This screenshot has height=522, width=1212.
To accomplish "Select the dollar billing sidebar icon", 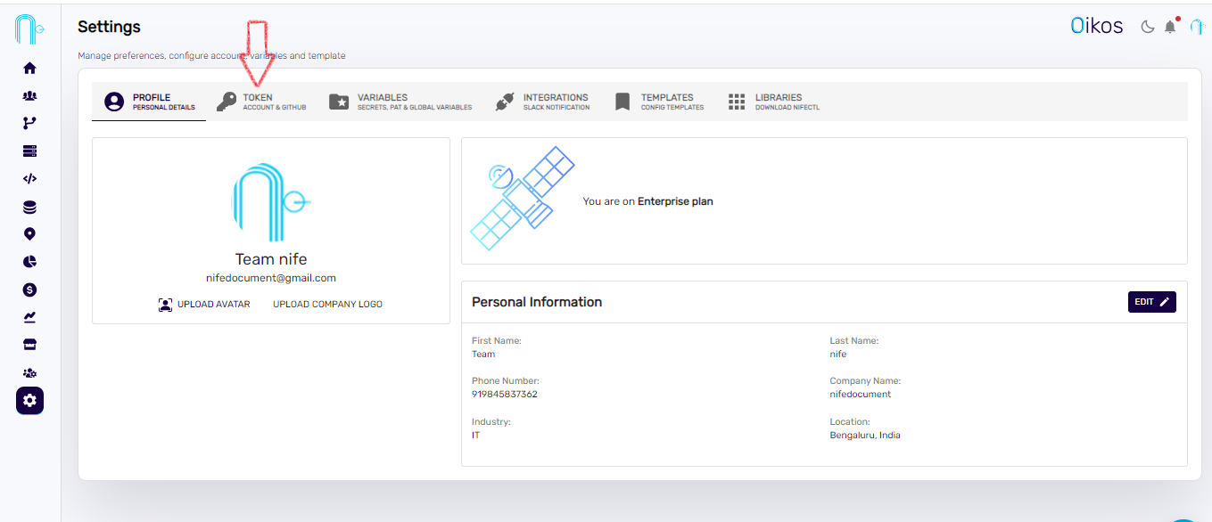I will [29, 289].
